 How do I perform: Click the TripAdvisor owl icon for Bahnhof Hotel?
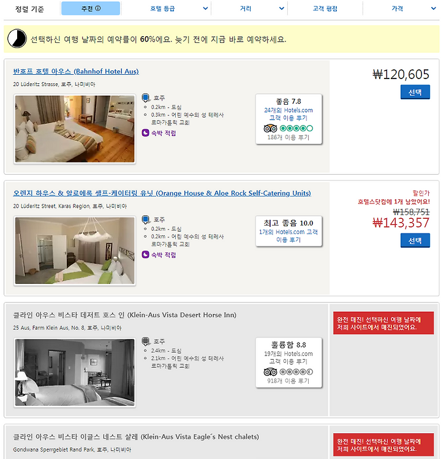[270, 128]
